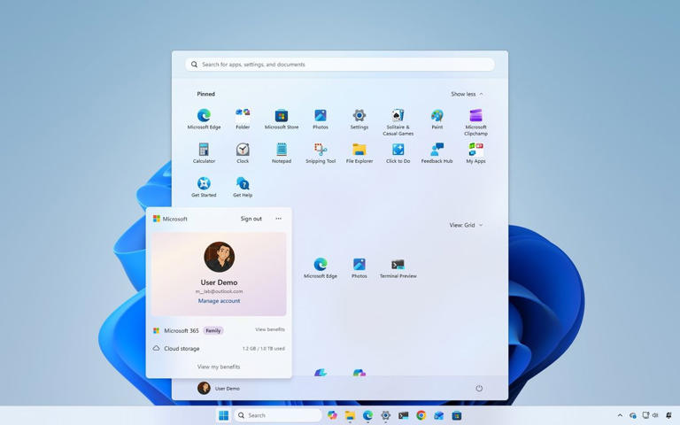Screen dimensions: 680x425
Task: Open the Get Help app
Action: [243, 187]
